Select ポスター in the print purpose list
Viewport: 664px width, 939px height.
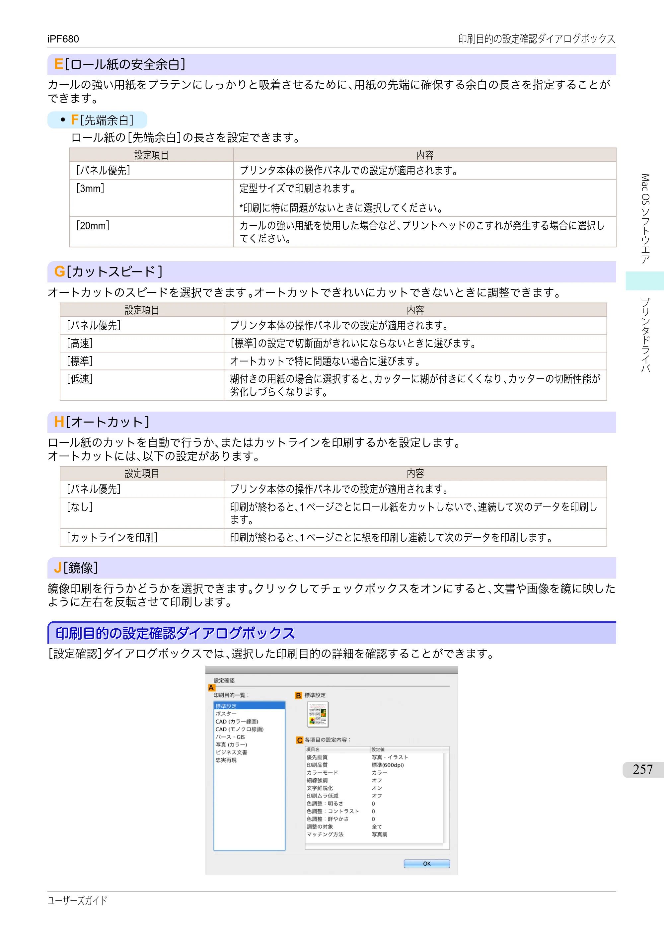tap(249, 714)
